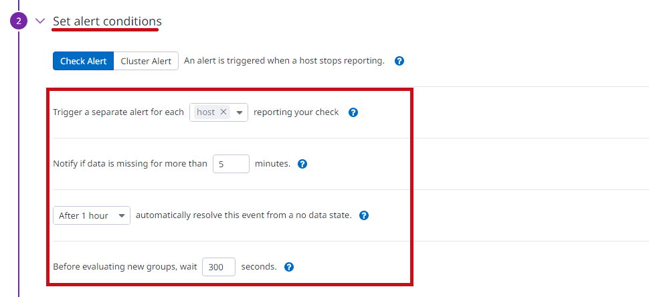Click the missing data minutes input field
The width and height of the screenshot is (649, 297).
pyautogui.click(x=231, y=164)
